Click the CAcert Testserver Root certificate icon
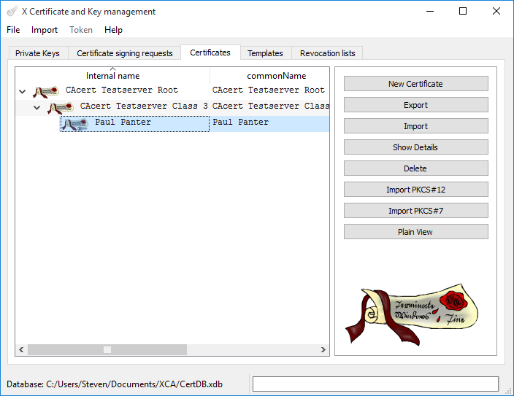Viewport: 514px width, 396px height. click(x=45, y=91)
